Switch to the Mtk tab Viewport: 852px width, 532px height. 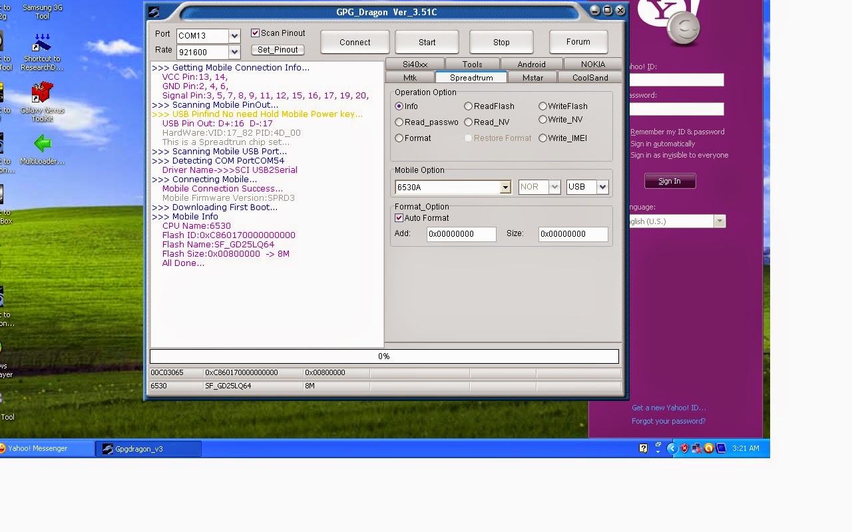[x=410, y=78]
